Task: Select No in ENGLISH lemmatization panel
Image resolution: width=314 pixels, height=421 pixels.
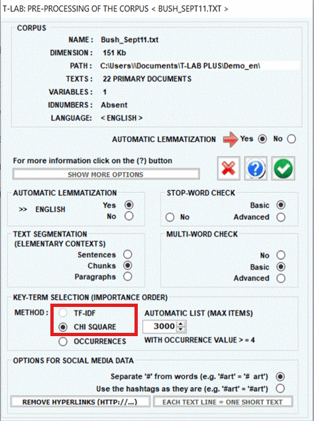Action: tap(129, 216)
